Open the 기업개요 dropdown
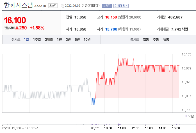The width and height of the screenshot is (196, 133). [121, 6]
